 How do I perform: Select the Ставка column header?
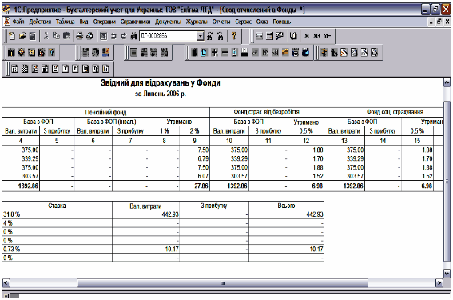pyautogui.click(x=57, y=206)
